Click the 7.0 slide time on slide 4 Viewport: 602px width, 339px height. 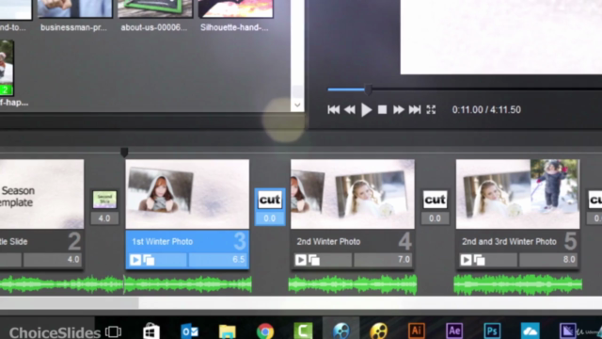click(x=383, y=260)
